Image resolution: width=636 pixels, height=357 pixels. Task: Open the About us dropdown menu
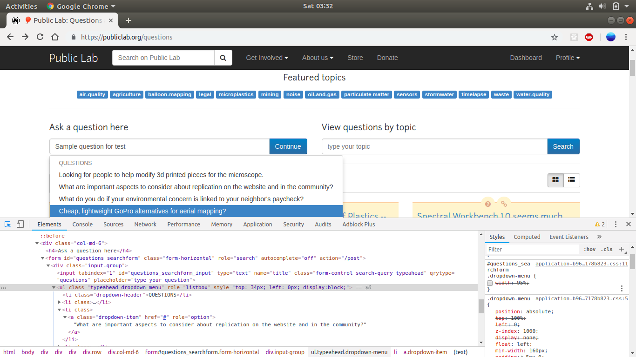tap(318, 58)
